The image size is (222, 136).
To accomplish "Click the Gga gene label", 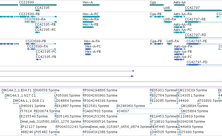I will (x=153, y=2).
